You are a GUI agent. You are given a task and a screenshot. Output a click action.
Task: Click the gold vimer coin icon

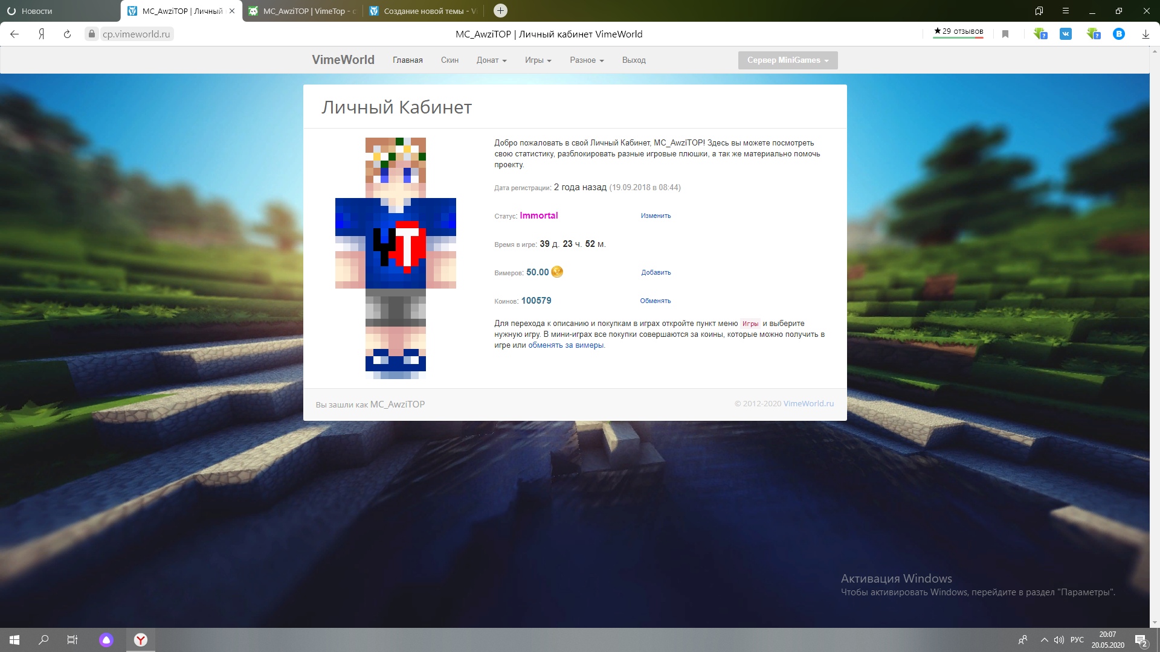pos(557,272)
